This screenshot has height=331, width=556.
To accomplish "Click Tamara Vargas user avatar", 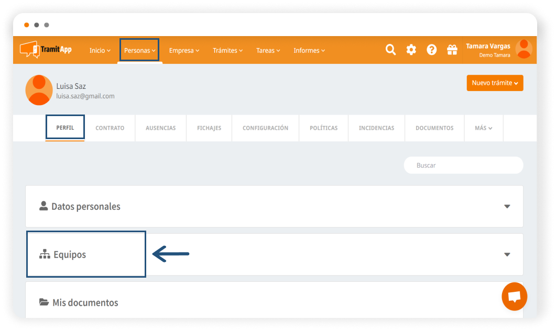I will point(524,49).
